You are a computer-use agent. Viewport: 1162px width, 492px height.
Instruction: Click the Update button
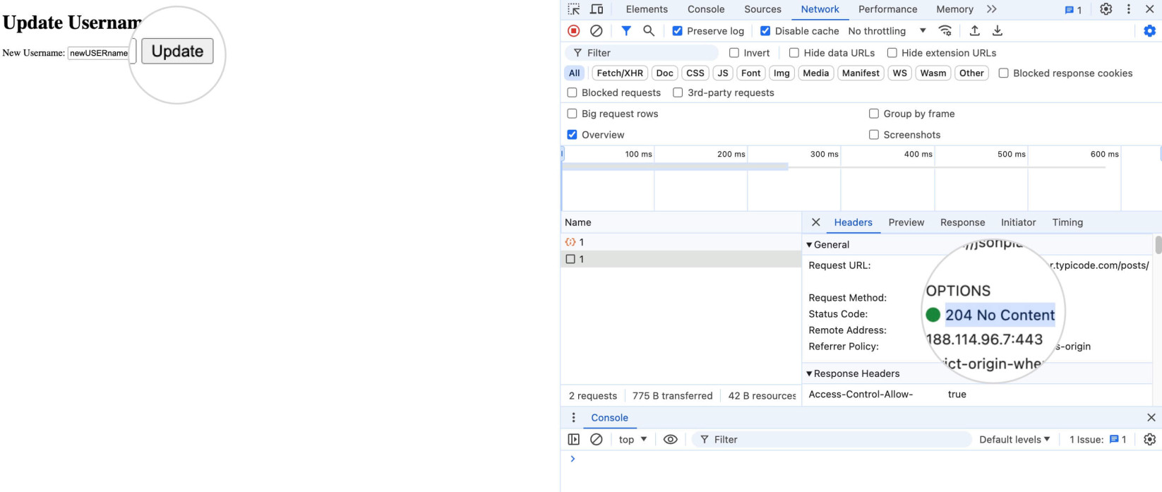(x=177, y=52)
